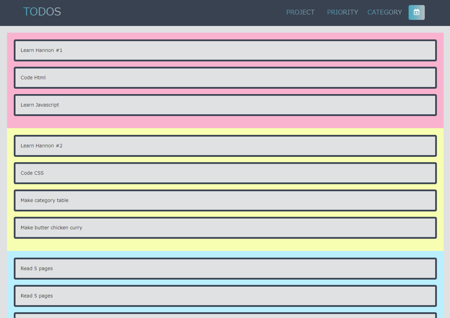
Task: Click empty pink area below Learn Javascript
Action: [225, 122]
